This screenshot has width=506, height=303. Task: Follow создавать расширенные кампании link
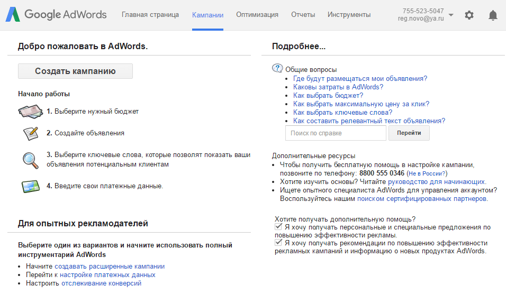110,267
